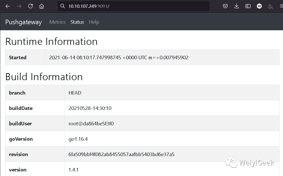Open the browser home page icon
The width and height of the screenshot is (283, 176).
42,6
